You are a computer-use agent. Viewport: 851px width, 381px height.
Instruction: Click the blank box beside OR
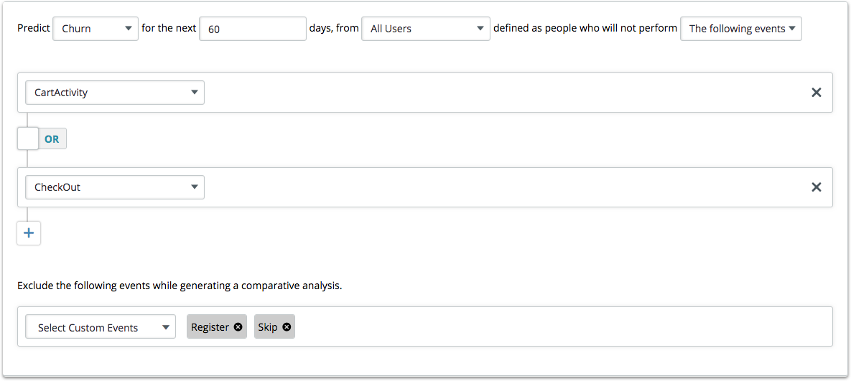click(x=28, y=138)
